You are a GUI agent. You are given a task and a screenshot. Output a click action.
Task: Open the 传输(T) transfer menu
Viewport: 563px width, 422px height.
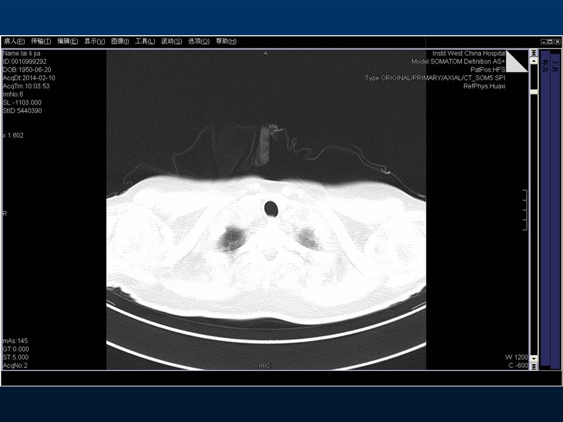(41, 42)
